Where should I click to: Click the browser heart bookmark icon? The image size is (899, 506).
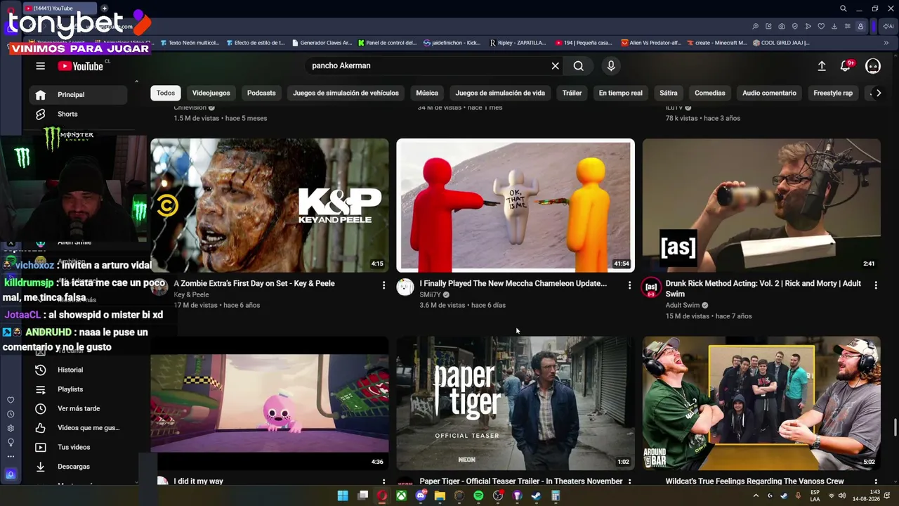coord(821,27)
